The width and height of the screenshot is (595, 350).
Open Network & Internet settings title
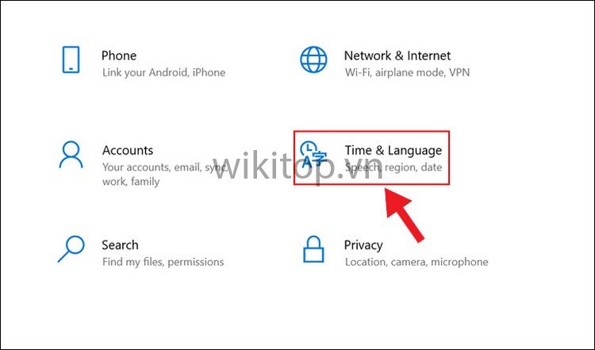tap(397, 56)
